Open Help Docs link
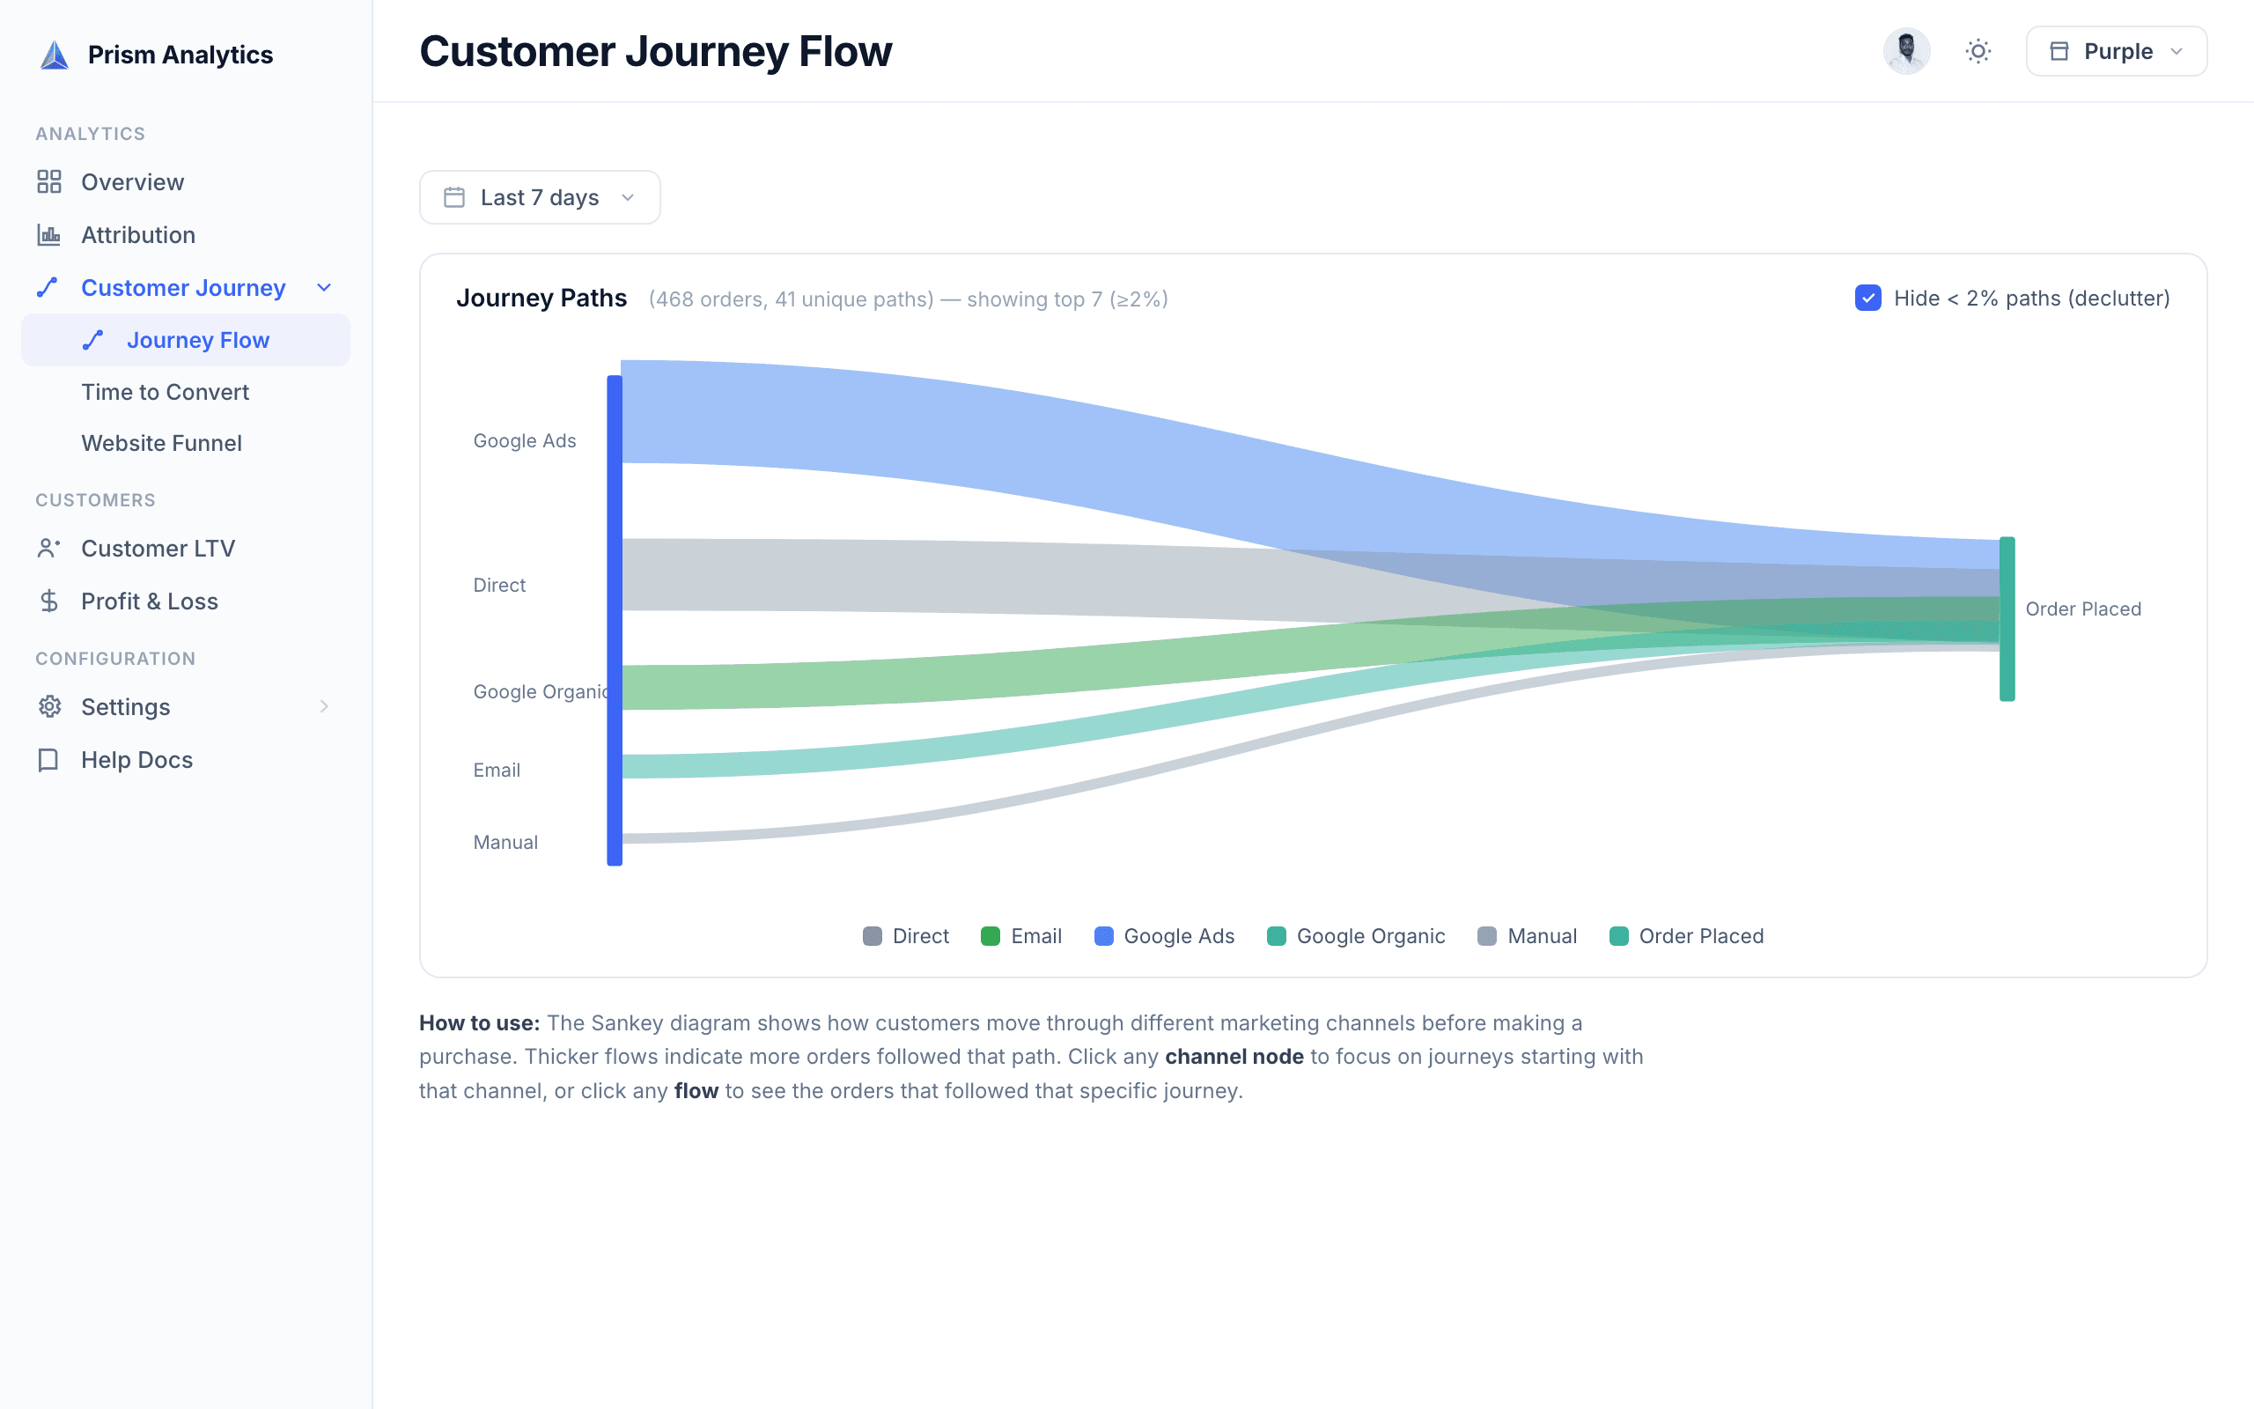 [186, 759]
